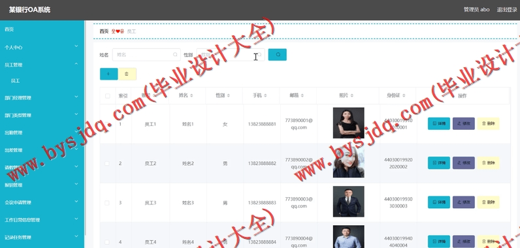Expand 会议申请管理 sidebar chevron
Viewport: 520px width, 248px height.
click(x=76, y=201)
